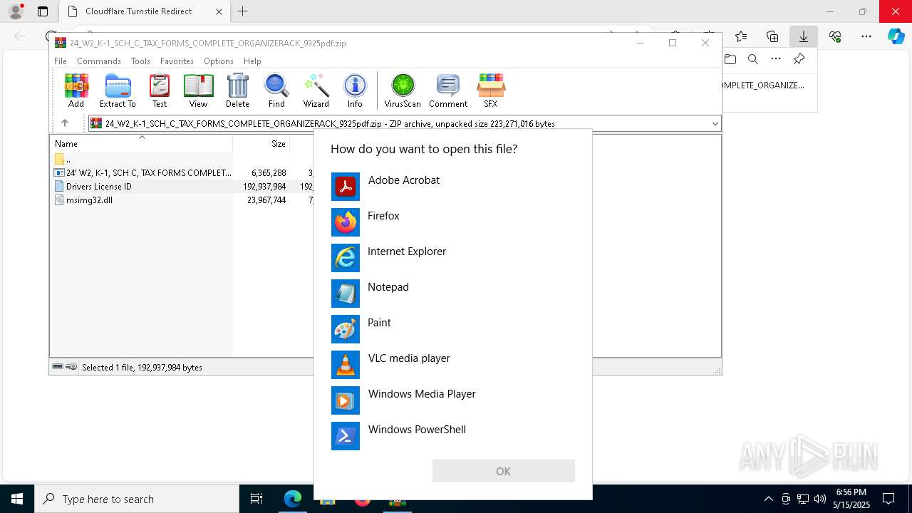Run the Test archive tool
The image size is (912, 513).
(x=160, y=90)
